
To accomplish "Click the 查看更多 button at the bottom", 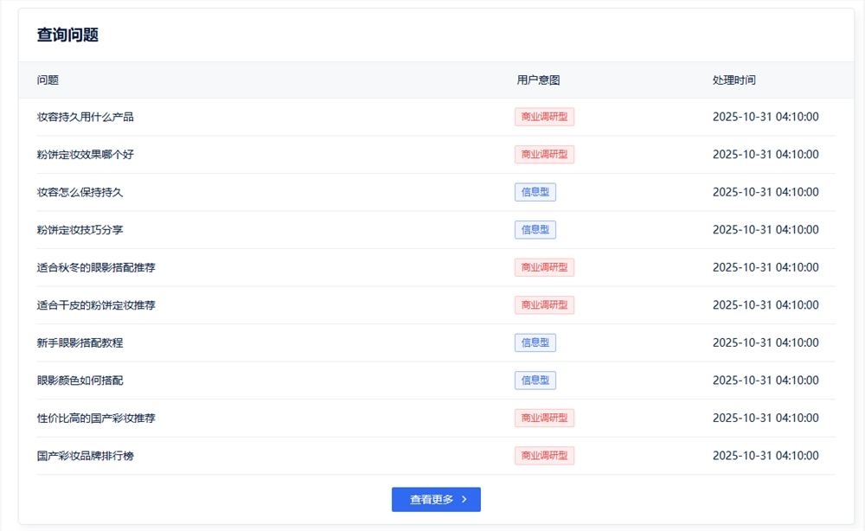I will (436, 499).
